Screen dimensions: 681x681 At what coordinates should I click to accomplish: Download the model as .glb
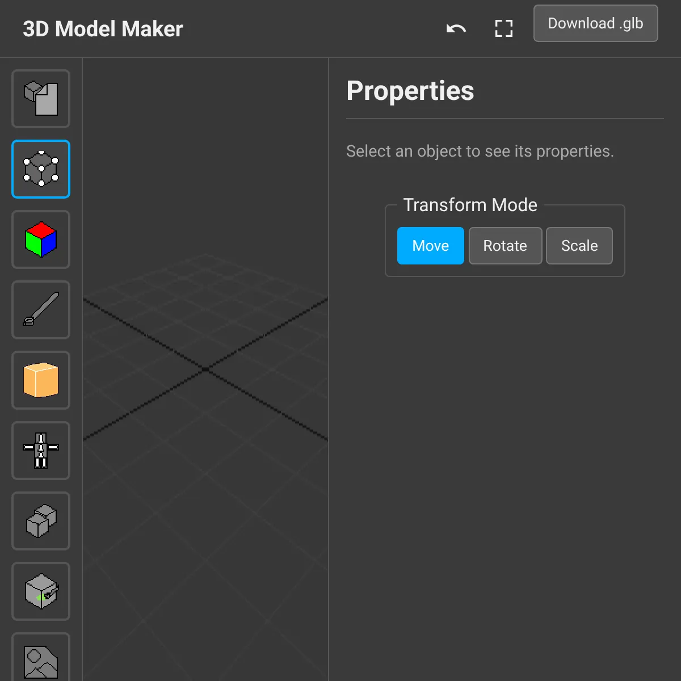click(x=595, y=23)
